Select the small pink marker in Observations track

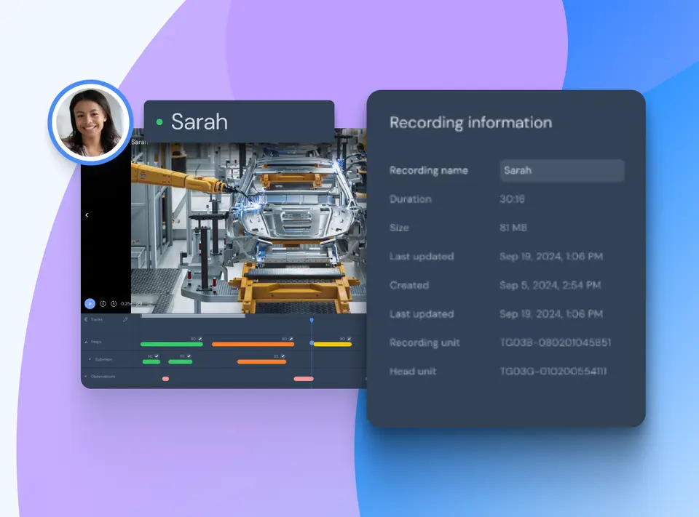tap(165, 379)
